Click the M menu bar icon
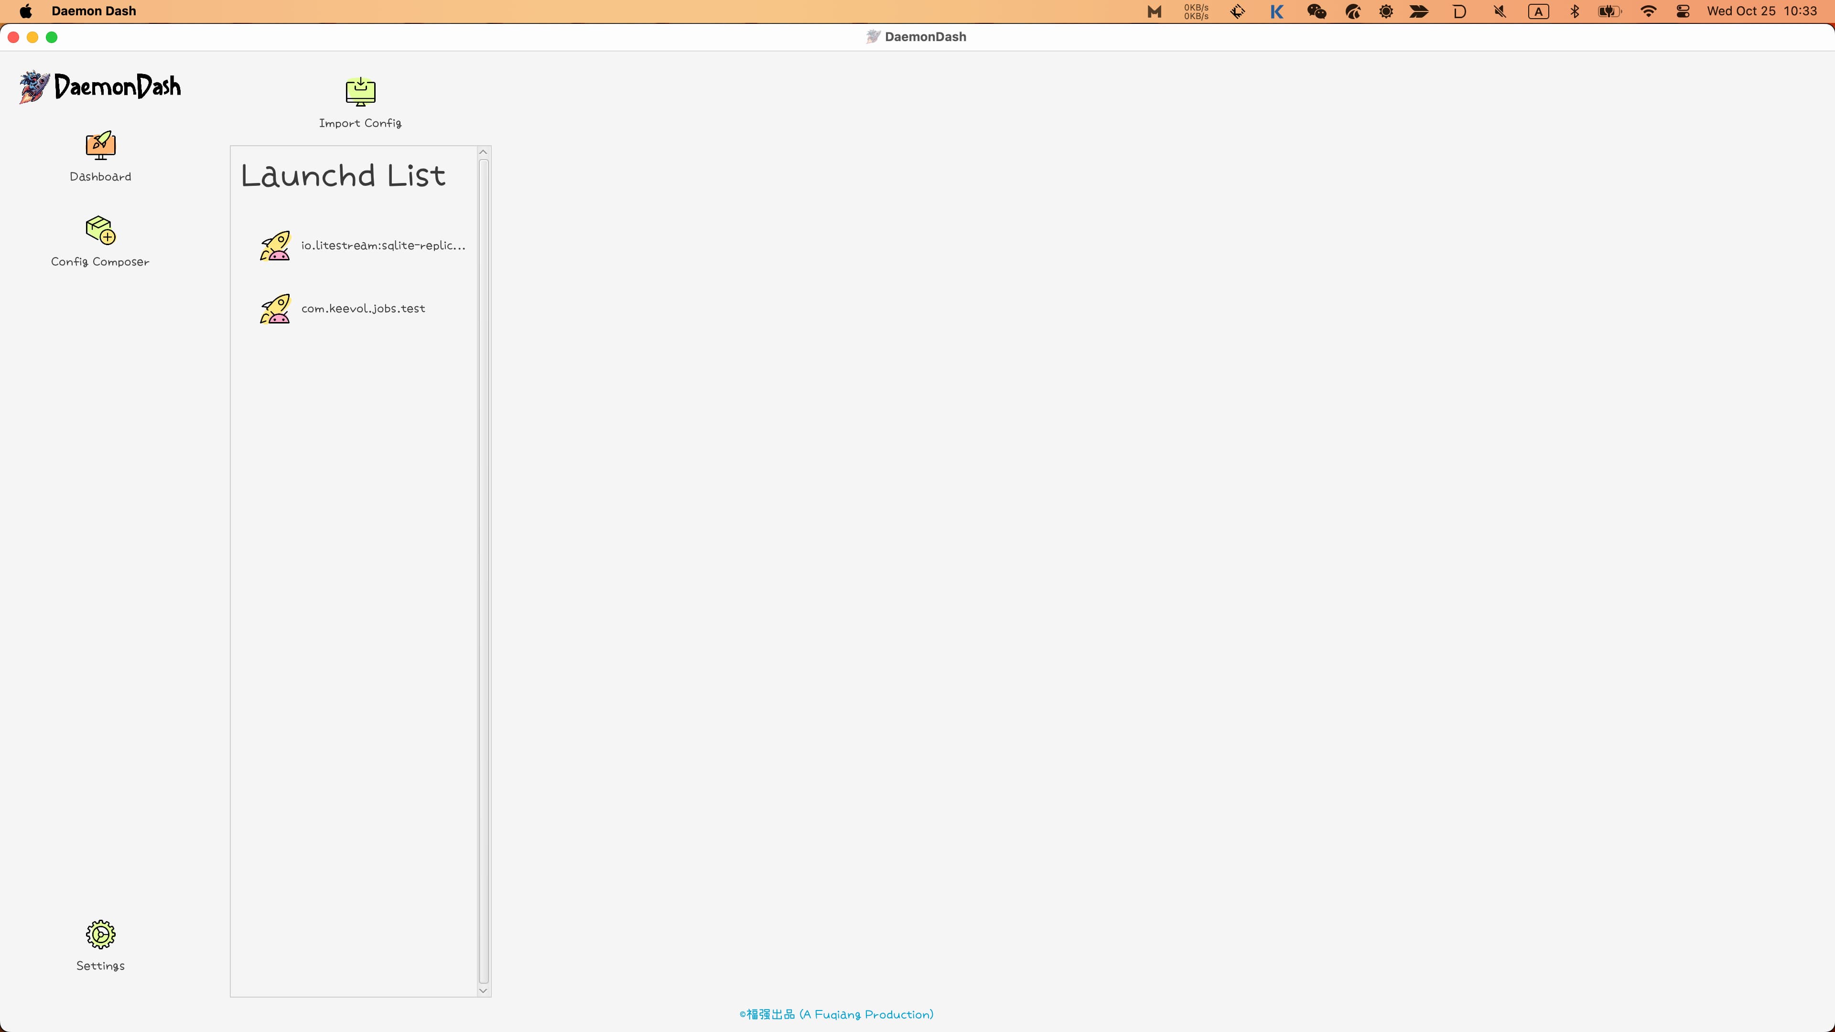Viewport: 1835px width, 1032px height. [x=1155, y=11]
